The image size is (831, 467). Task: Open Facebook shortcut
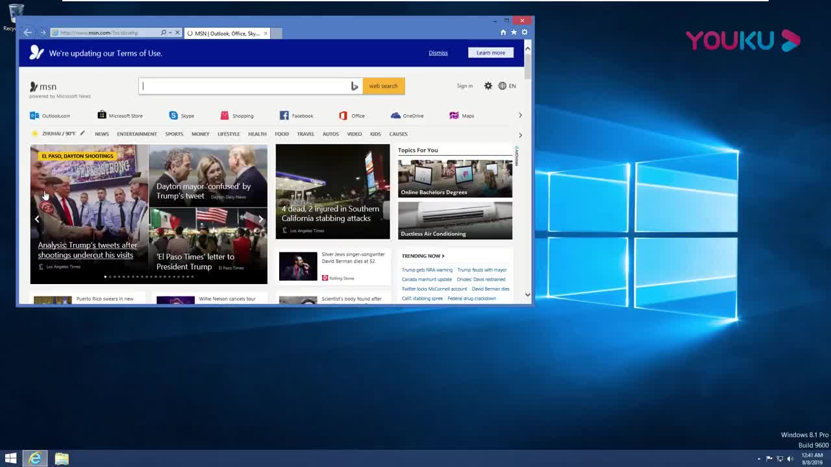pyautogui.click(x=297, y=115)
